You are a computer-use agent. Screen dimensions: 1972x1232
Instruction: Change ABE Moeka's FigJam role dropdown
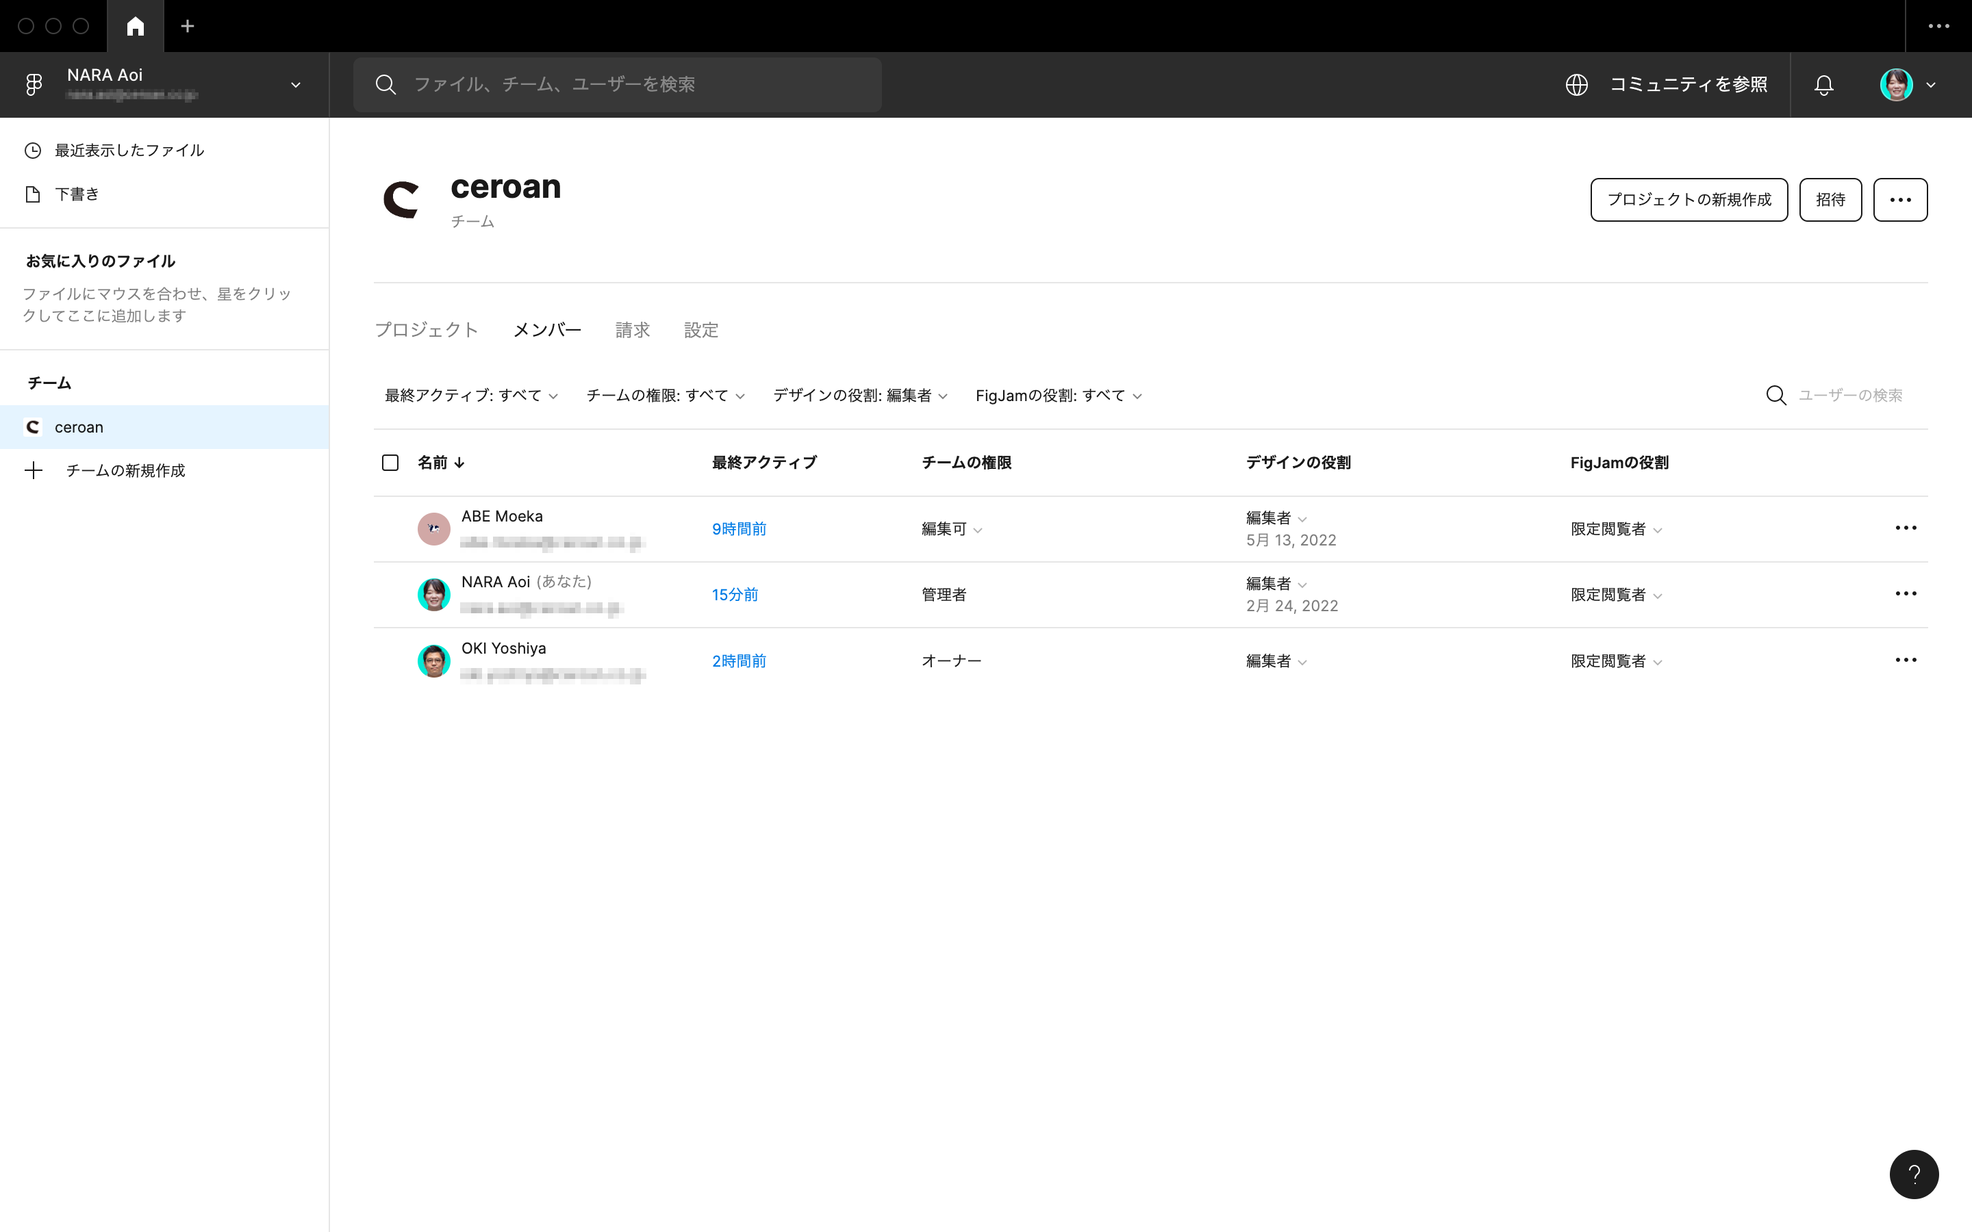click(x=1617, y=529)
